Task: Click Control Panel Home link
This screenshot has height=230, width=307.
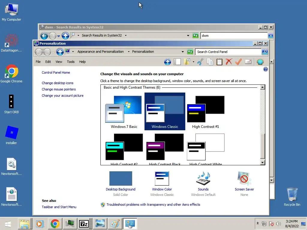Action: (x=56, y=72)
